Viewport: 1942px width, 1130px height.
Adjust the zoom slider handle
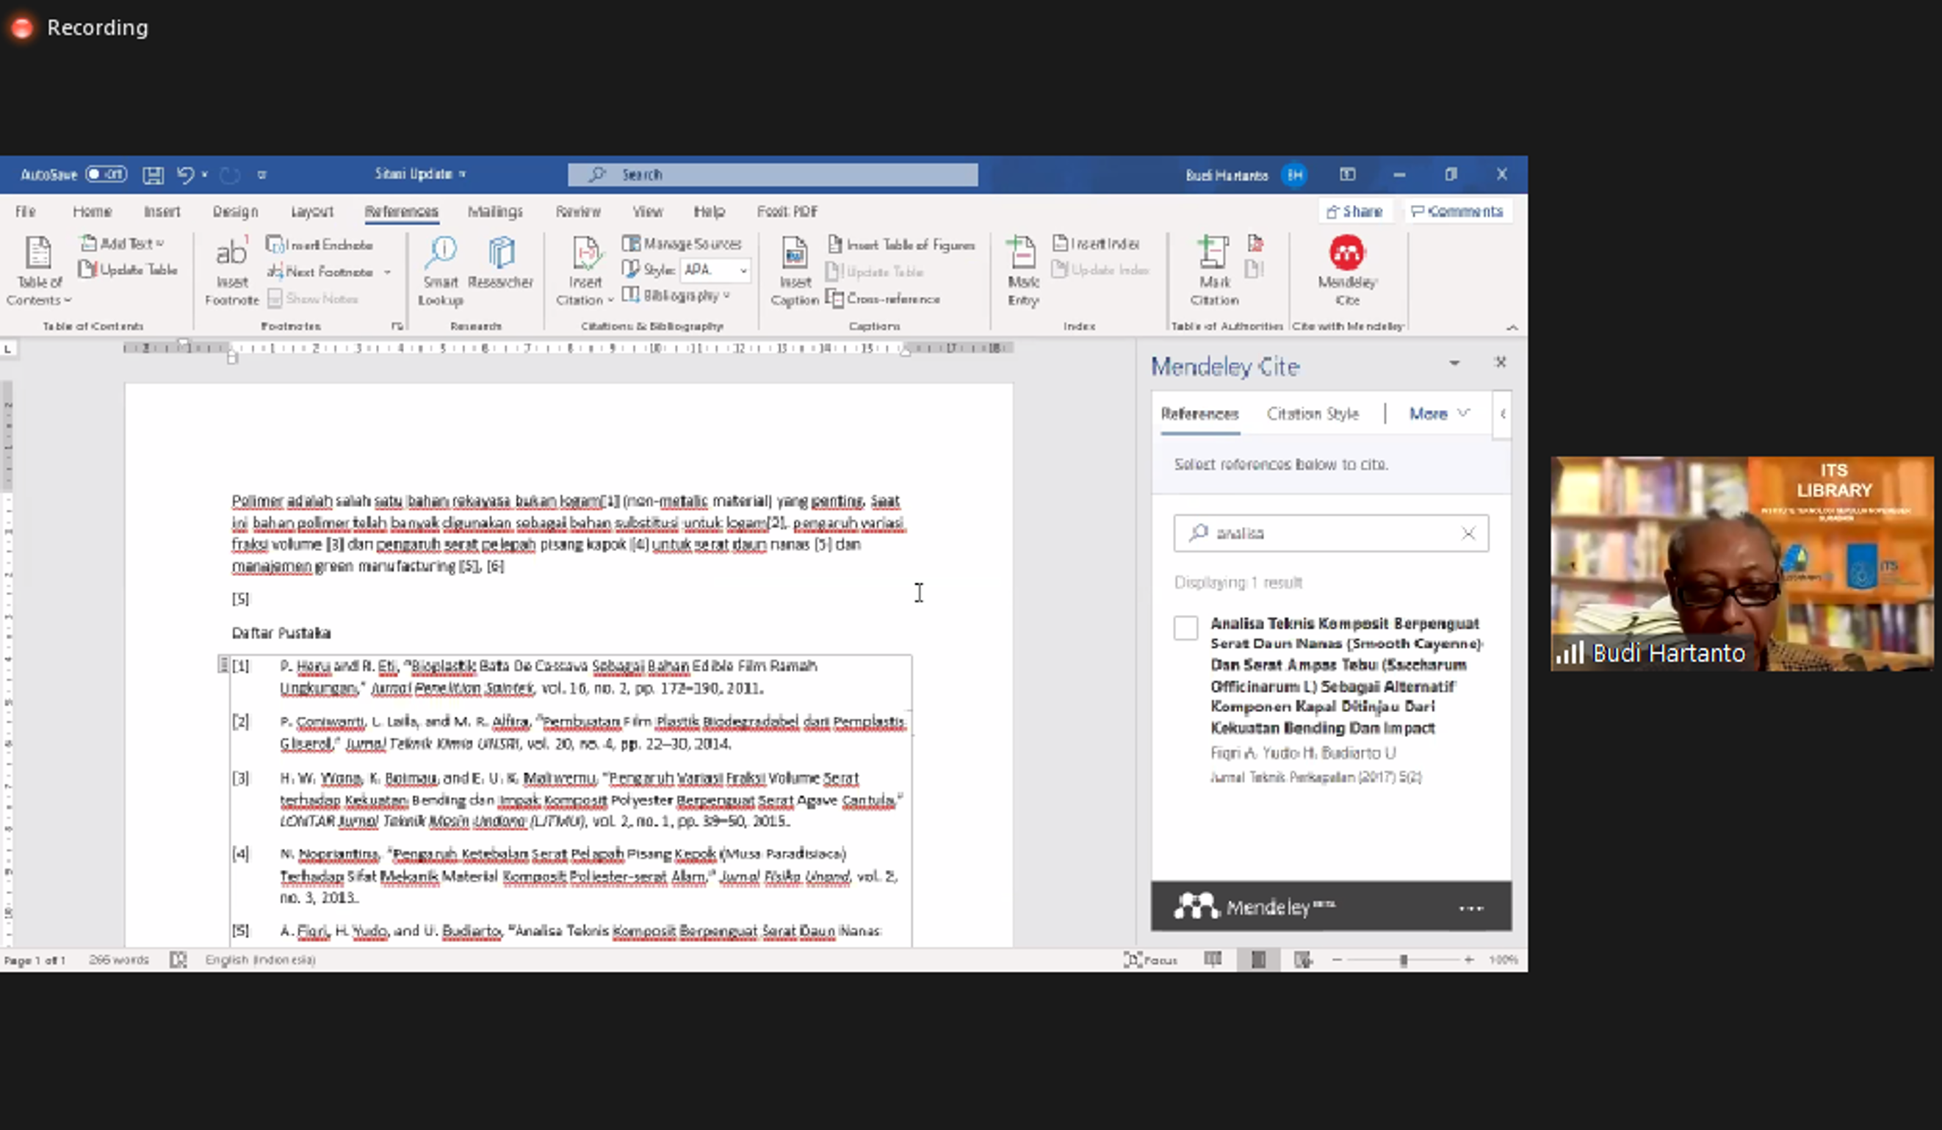click(1404, 960)
